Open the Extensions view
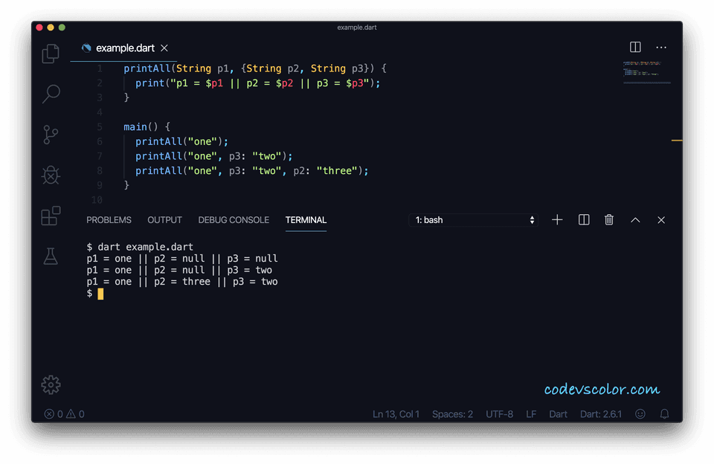The height and width of the screenshot is (464, 714). [51, 216]
